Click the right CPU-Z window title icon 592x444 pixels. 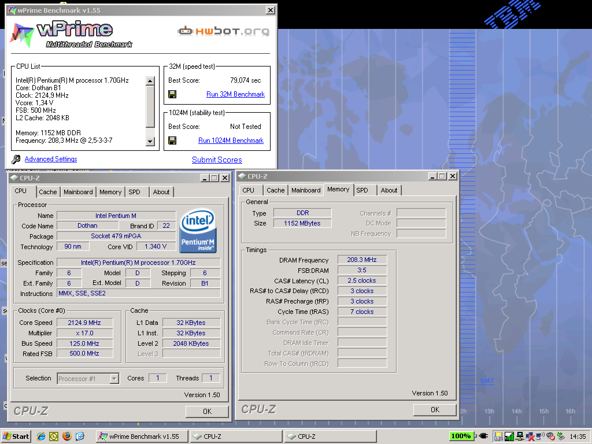[x=242, y=176]
